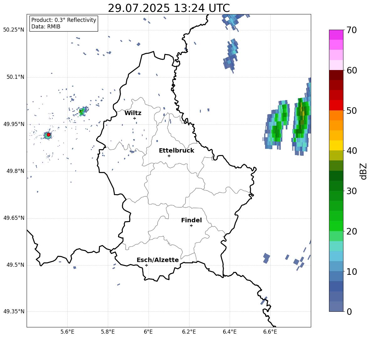Click the colorbar tick label 60
Viewport: 371px width, 338px height.
pos(351,70)
